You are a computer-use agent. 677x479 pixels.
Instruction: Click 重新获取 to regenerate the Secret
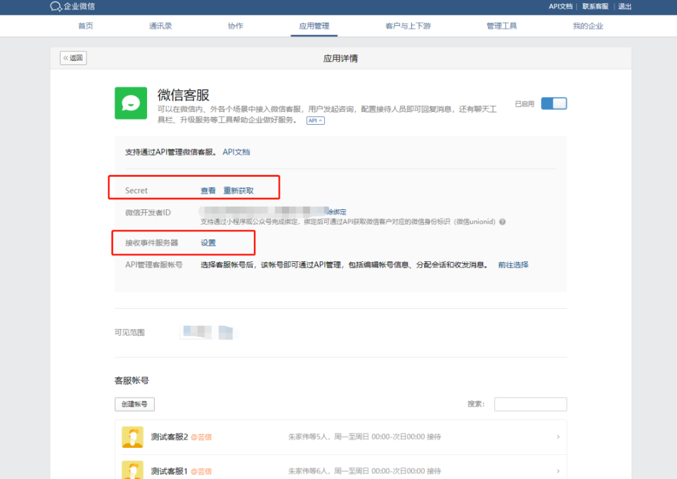point(238,191)
